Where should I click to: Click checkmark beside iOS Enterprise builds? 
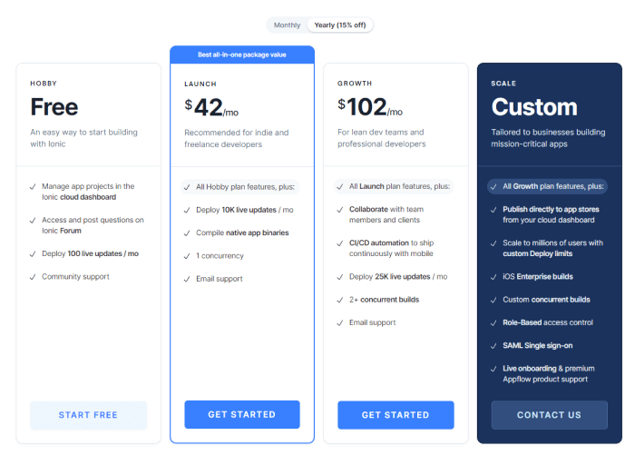(493, 277)
